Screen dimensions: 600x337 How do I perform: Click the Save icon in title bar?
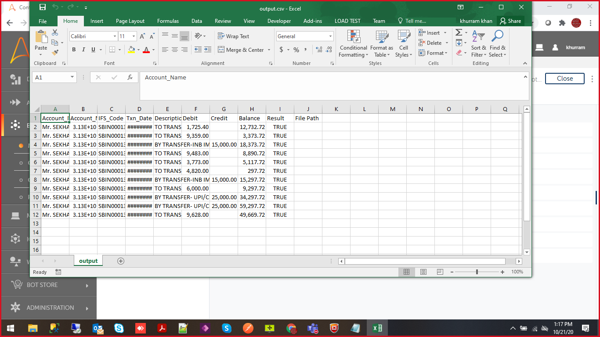coord(43,7)
